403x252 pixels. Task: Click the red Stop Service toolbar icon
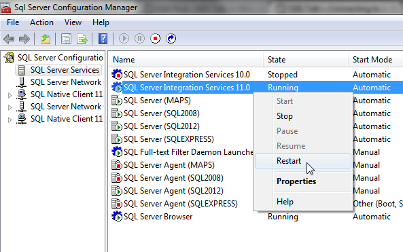[x=155, y=39]
